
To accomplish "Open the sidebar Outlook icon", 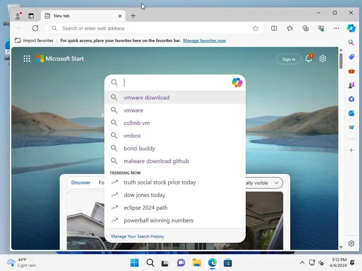I will [x=351, y=113].
